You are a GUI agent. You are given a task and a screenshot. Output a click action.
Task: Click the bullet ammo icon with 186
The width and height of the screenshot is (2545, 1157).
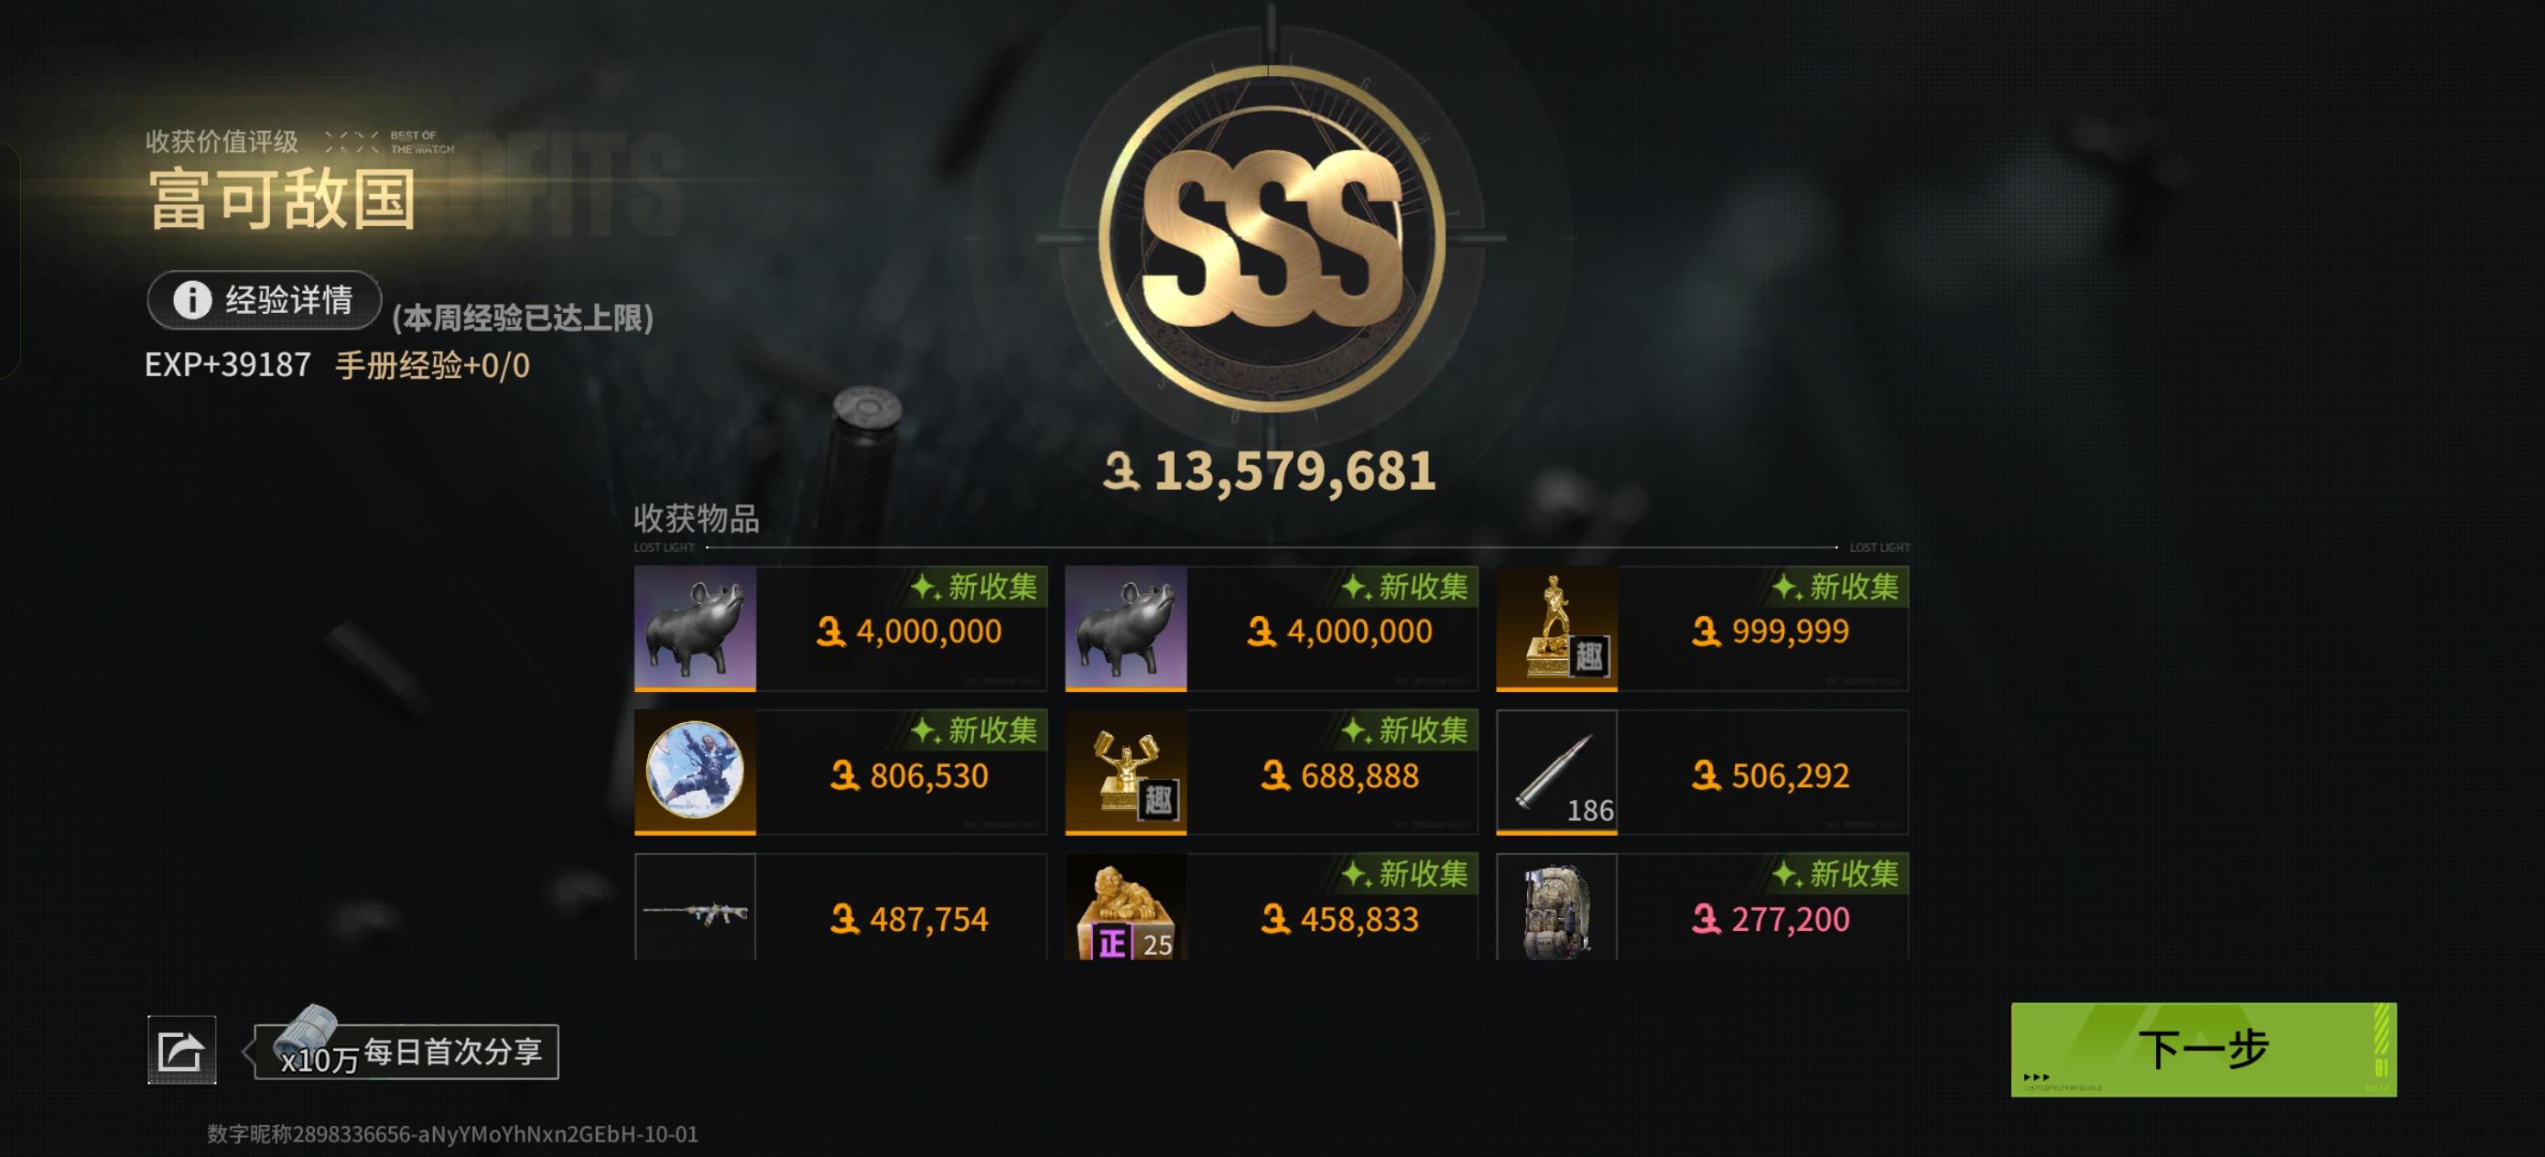coord(1556,772)
